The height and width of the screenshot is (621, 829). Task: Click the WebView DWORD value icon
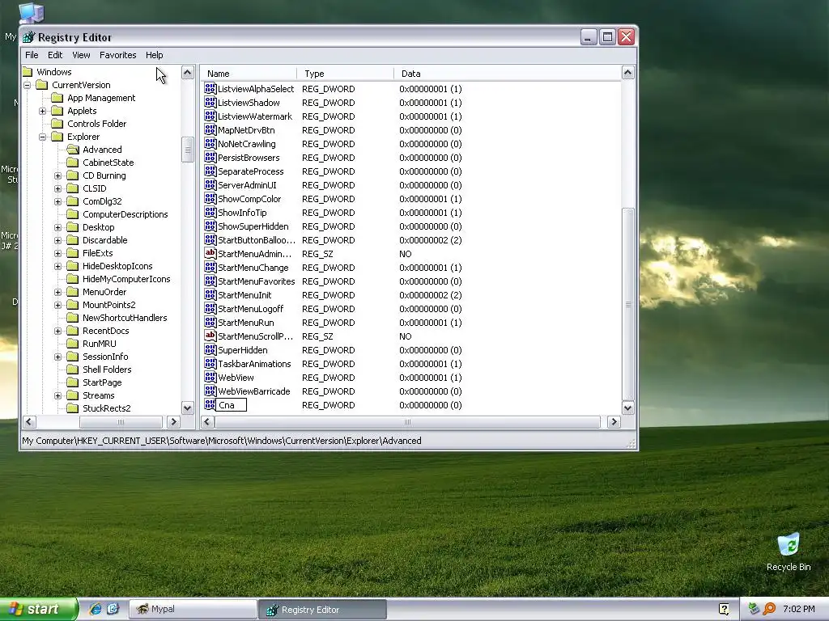click(210, 377)
